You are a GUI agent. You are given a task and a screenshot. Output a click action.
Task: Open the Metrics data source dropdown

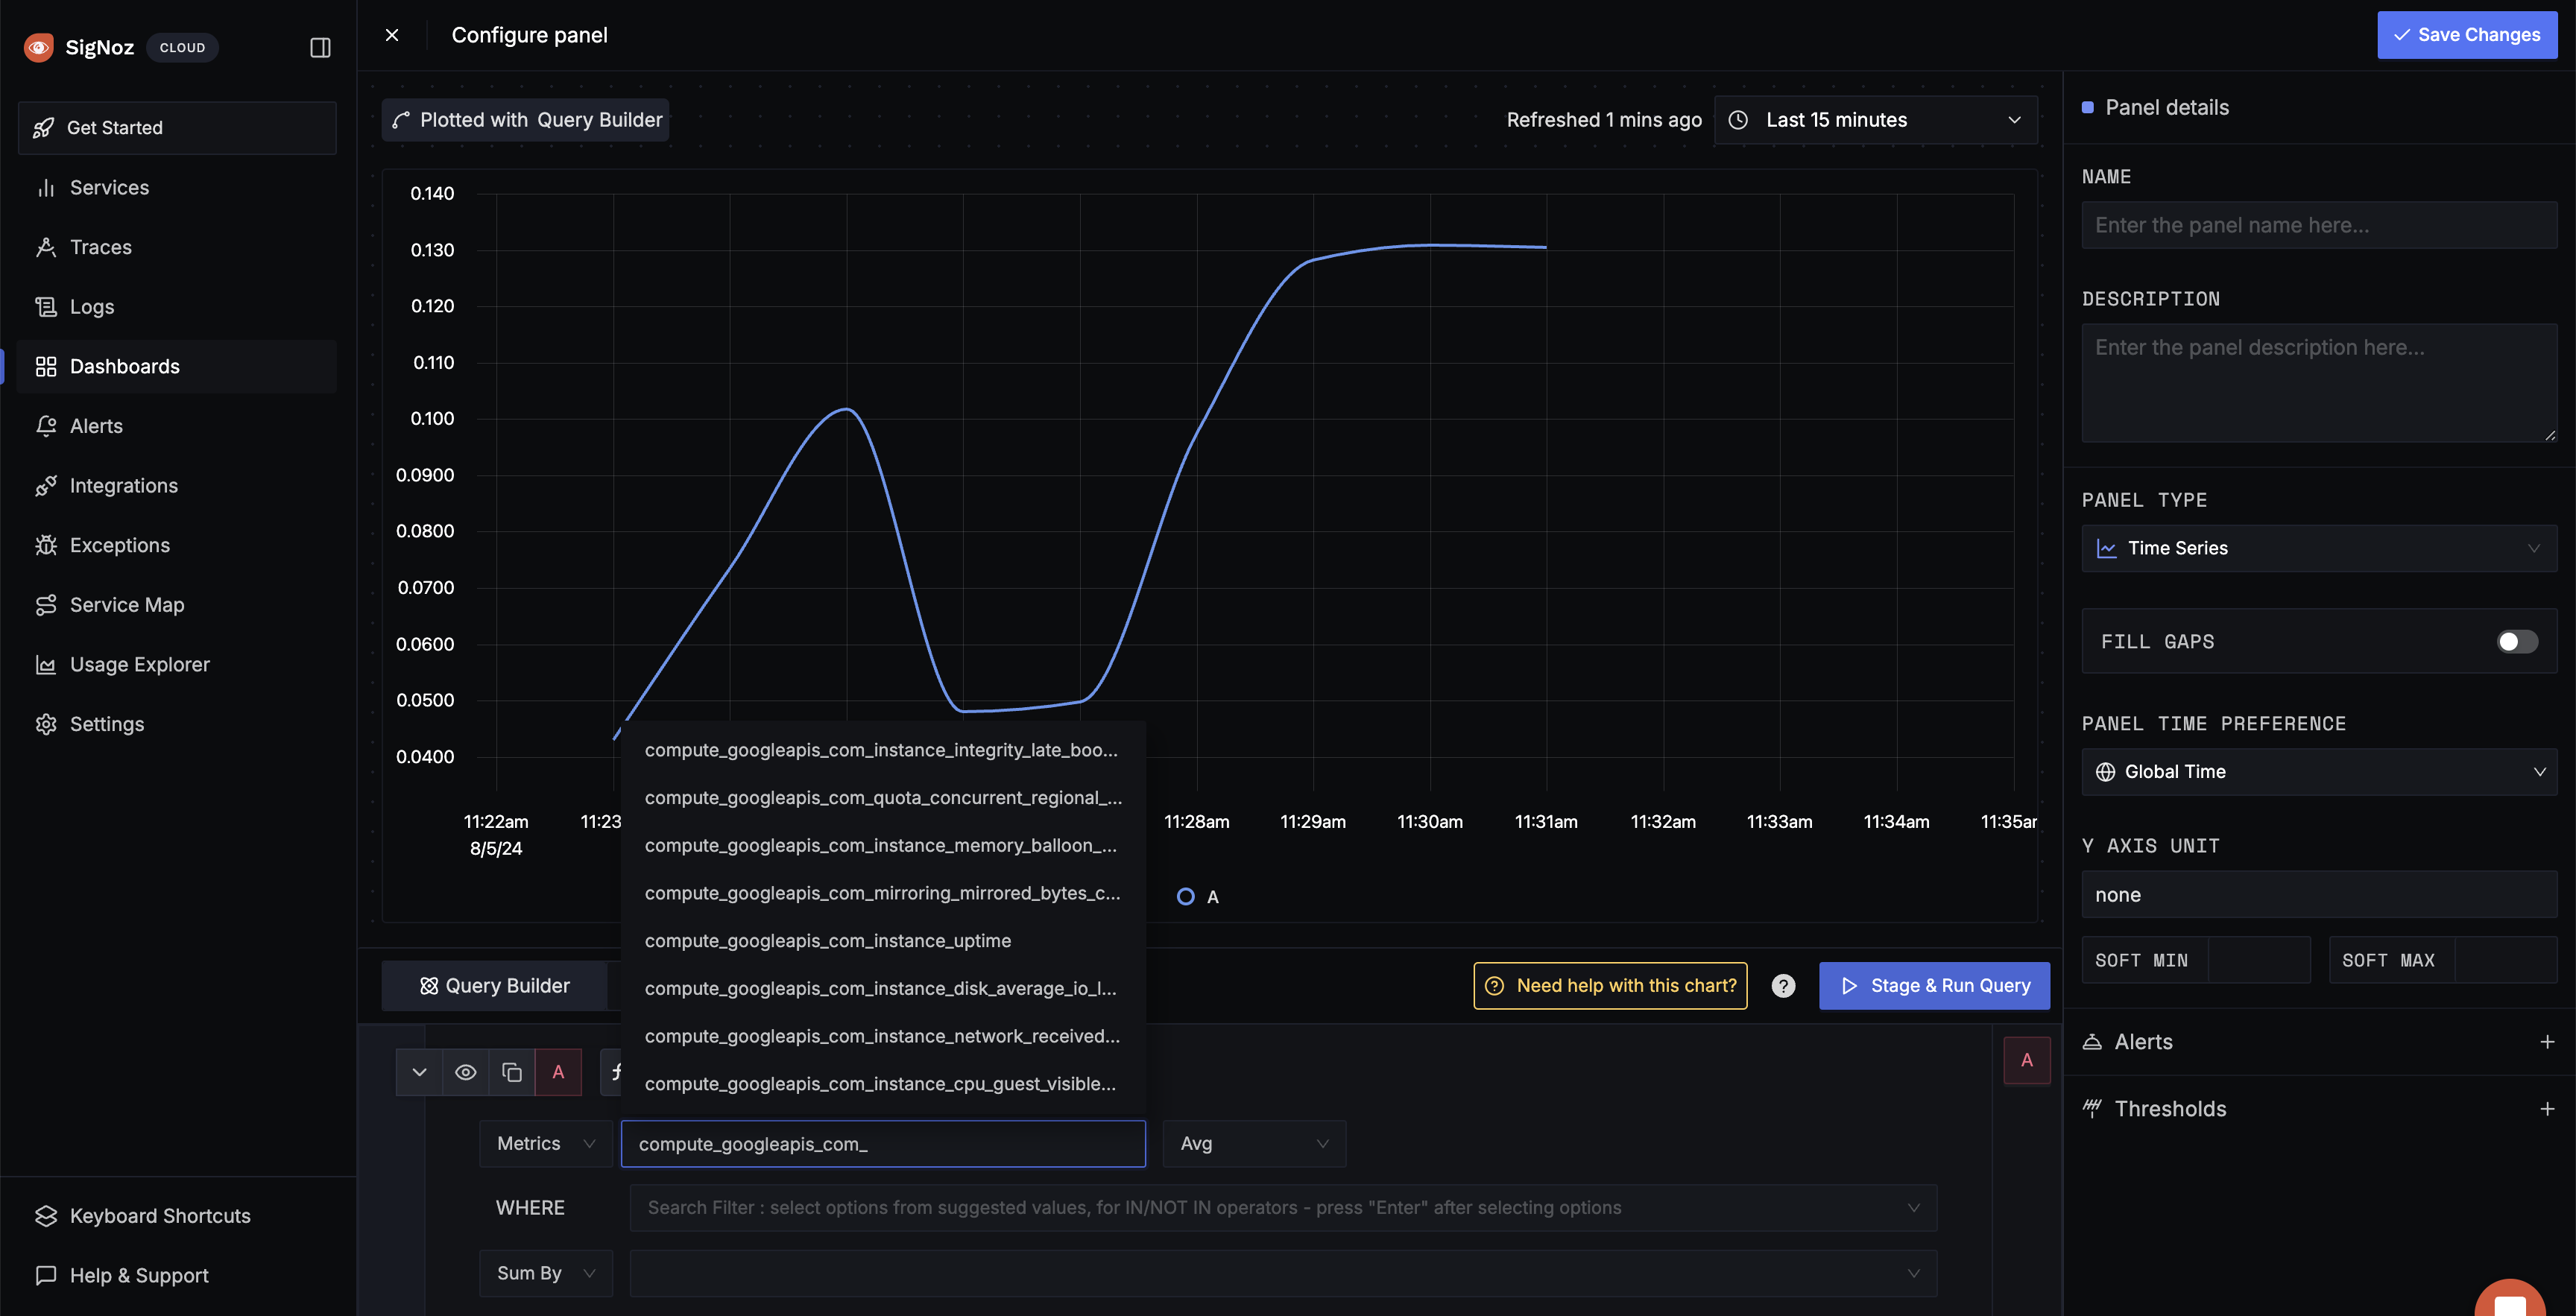pos(545,1144)
